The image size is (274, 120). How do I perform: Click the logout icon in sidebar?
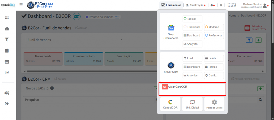(x=7, y=104)
